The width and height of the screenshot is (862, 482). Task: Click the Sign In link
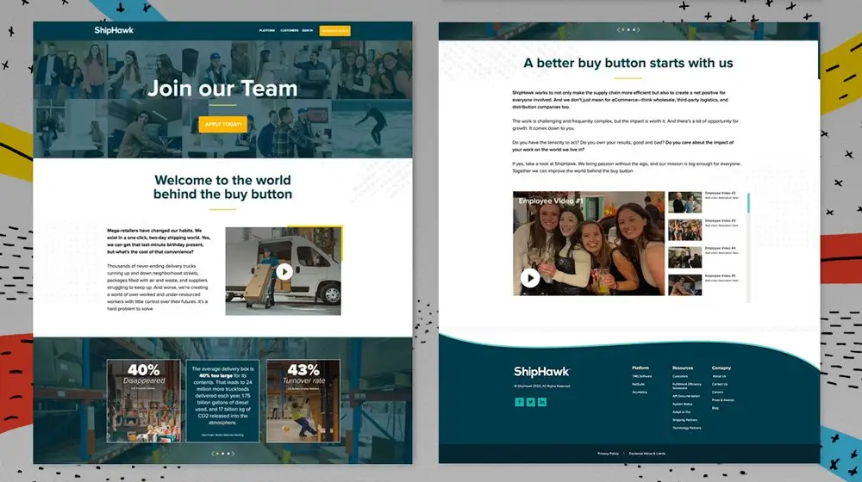308,31
